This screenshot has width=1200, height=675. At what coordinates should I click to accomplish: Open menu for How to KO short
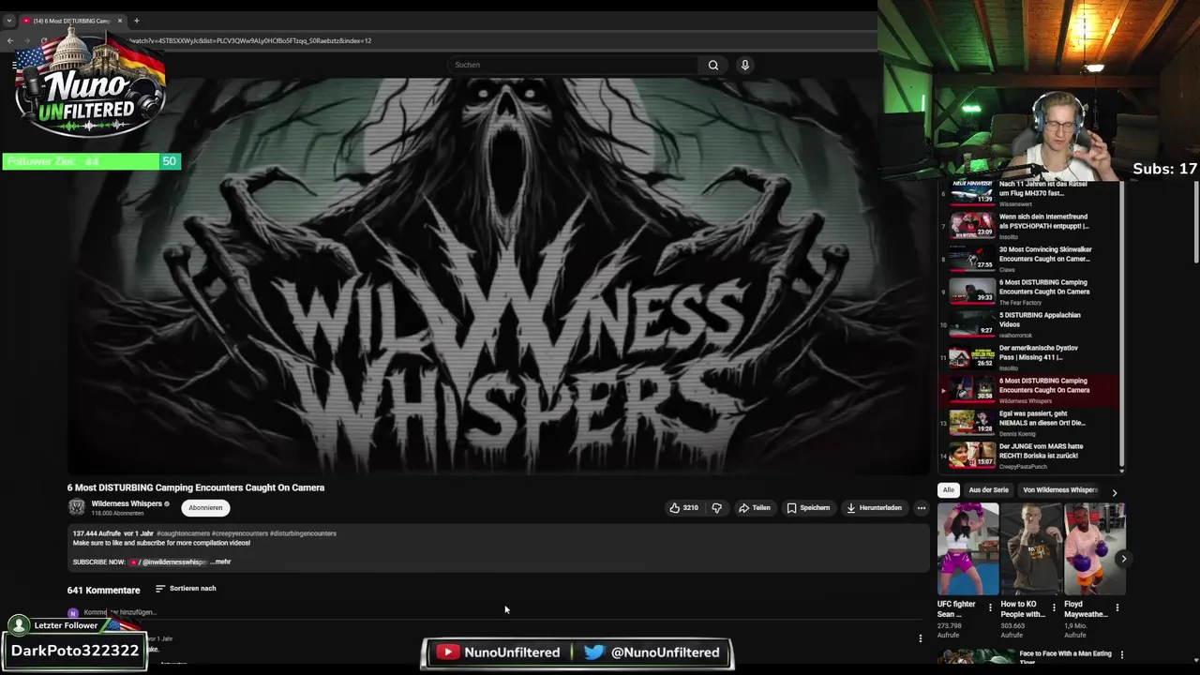[1054, 607]
